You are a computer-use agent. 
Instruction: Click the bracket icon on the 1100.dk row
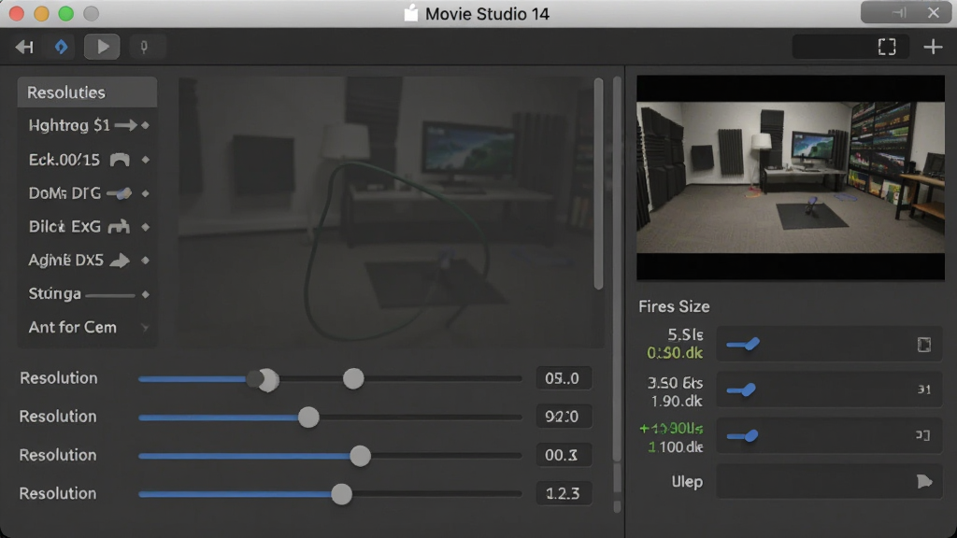(x=922, y=435)
